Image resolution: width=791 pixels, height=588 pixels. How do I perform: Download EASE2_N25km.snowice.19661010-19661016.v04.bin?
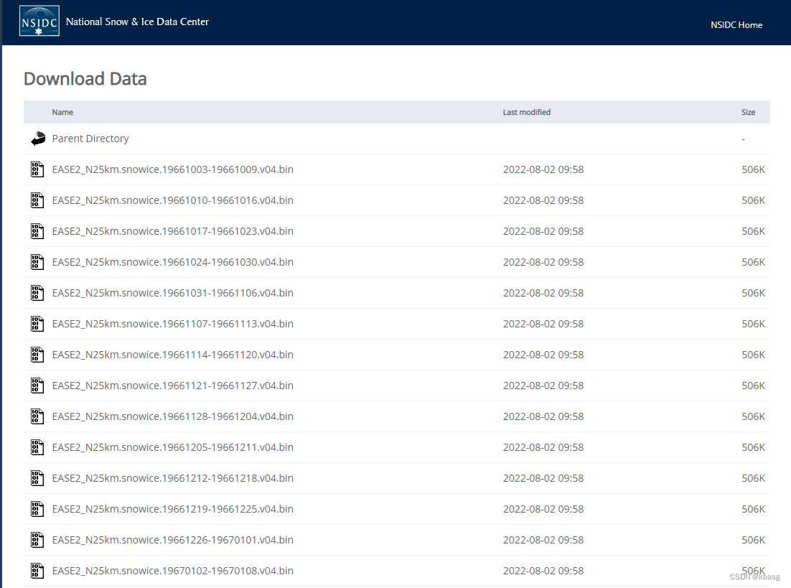pyautogui.click(x=172, y=200)
